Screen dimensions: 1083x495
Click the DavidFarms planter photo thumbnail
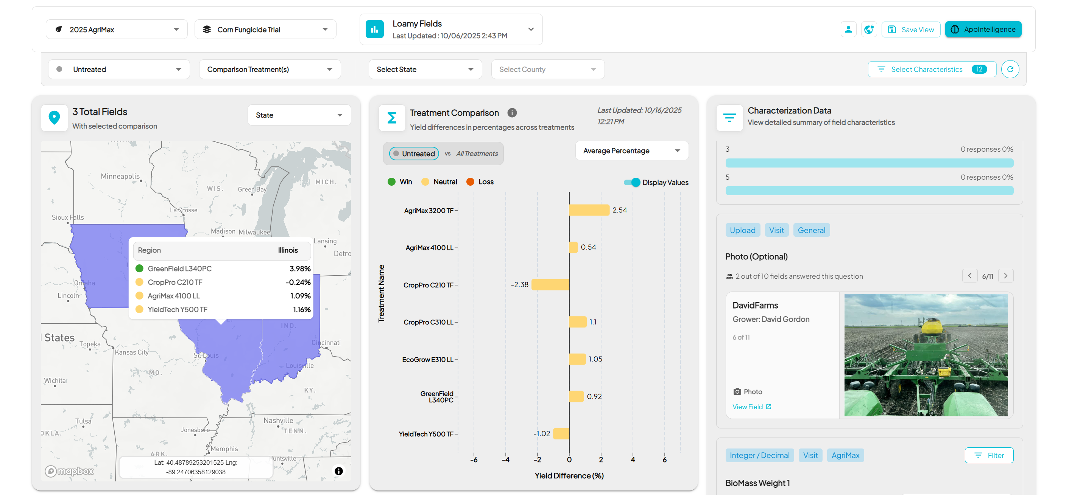(x=926, y=355)
